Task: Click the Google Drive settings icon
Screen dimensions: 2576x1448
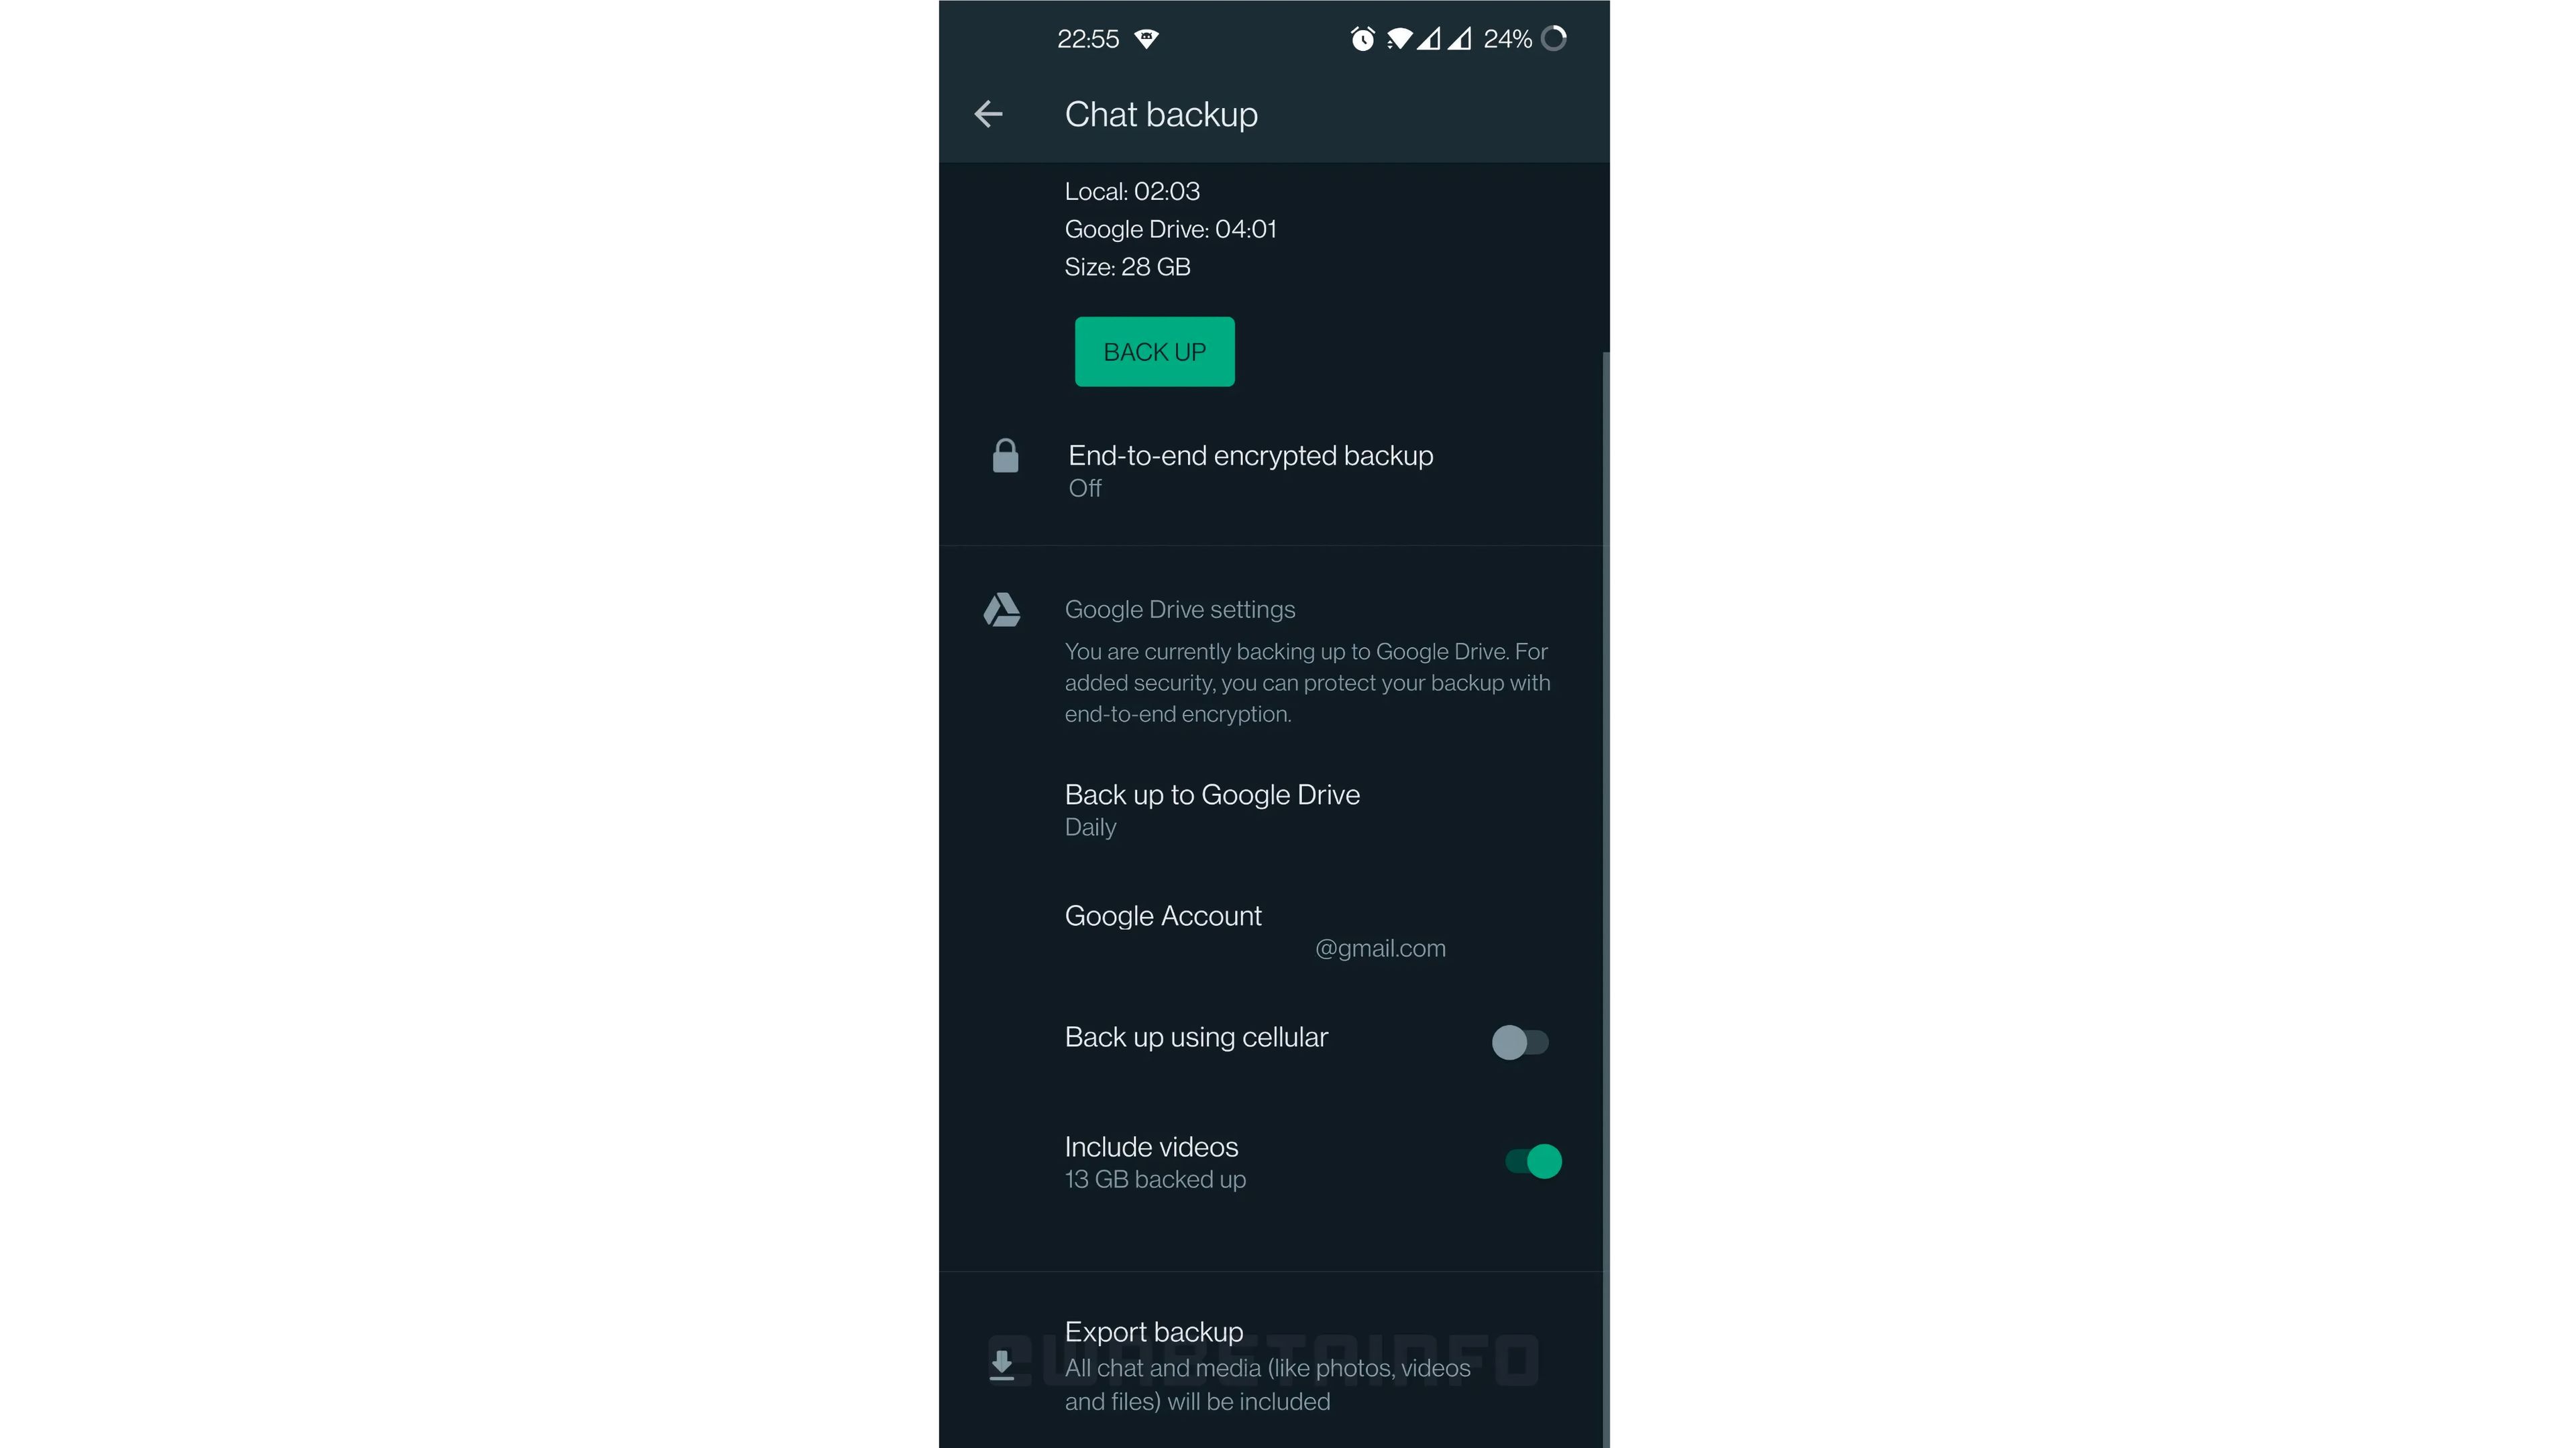Action: coord(1003,608)
